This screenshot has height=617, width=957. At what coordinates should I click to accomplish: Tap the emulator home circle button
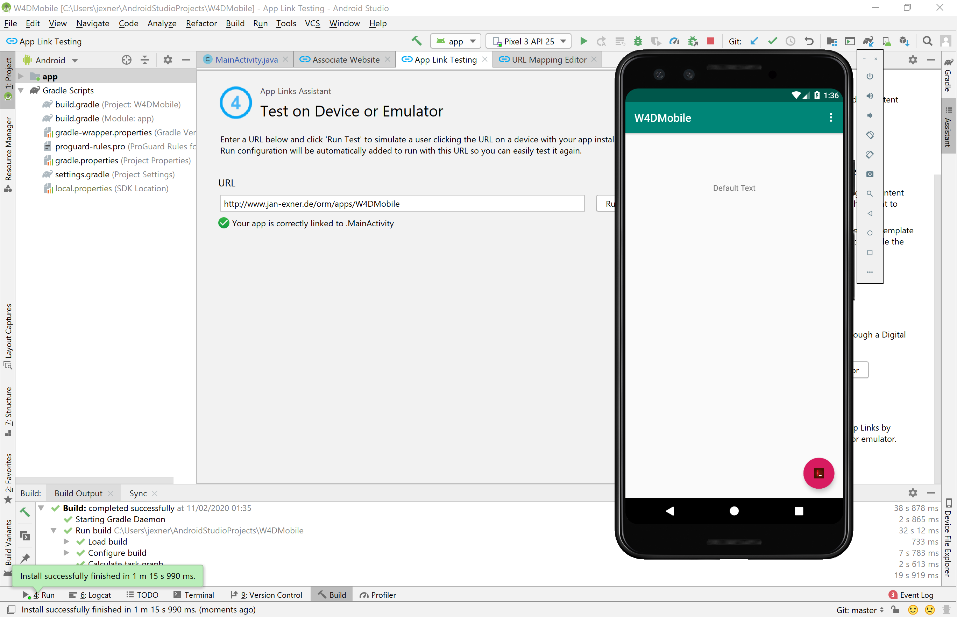click(733, 511)
